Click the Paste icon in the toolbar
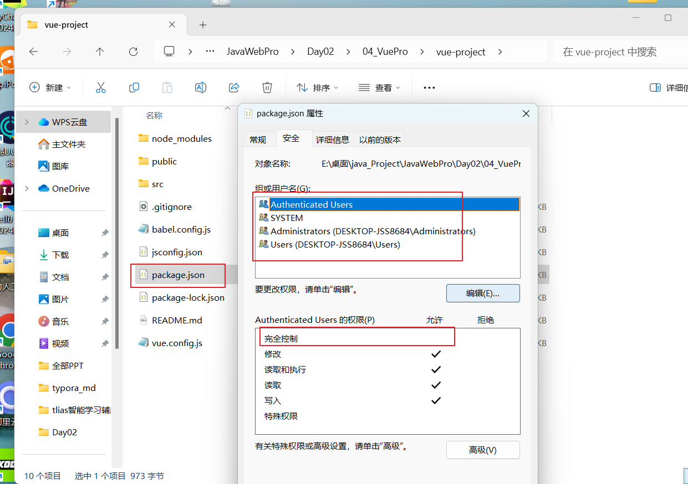 coord(167,87)
